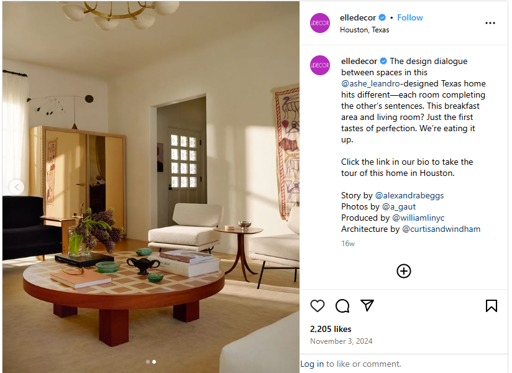Click elledecor avatar beside the caption

[319, 65]
